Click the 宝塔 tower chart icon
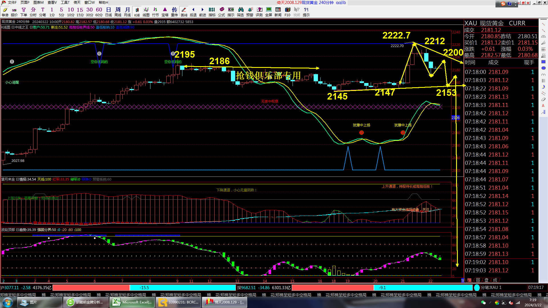Viewport: 548px width, 308px height. click(x=165, y=12)
